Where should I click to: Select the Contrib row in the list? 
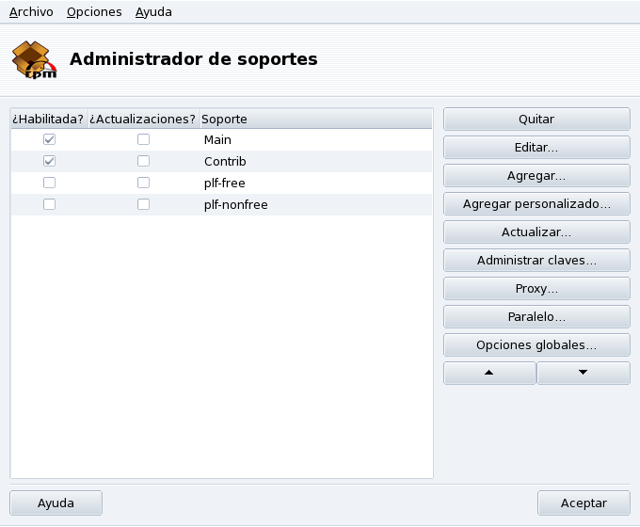[x=225, y=161]
